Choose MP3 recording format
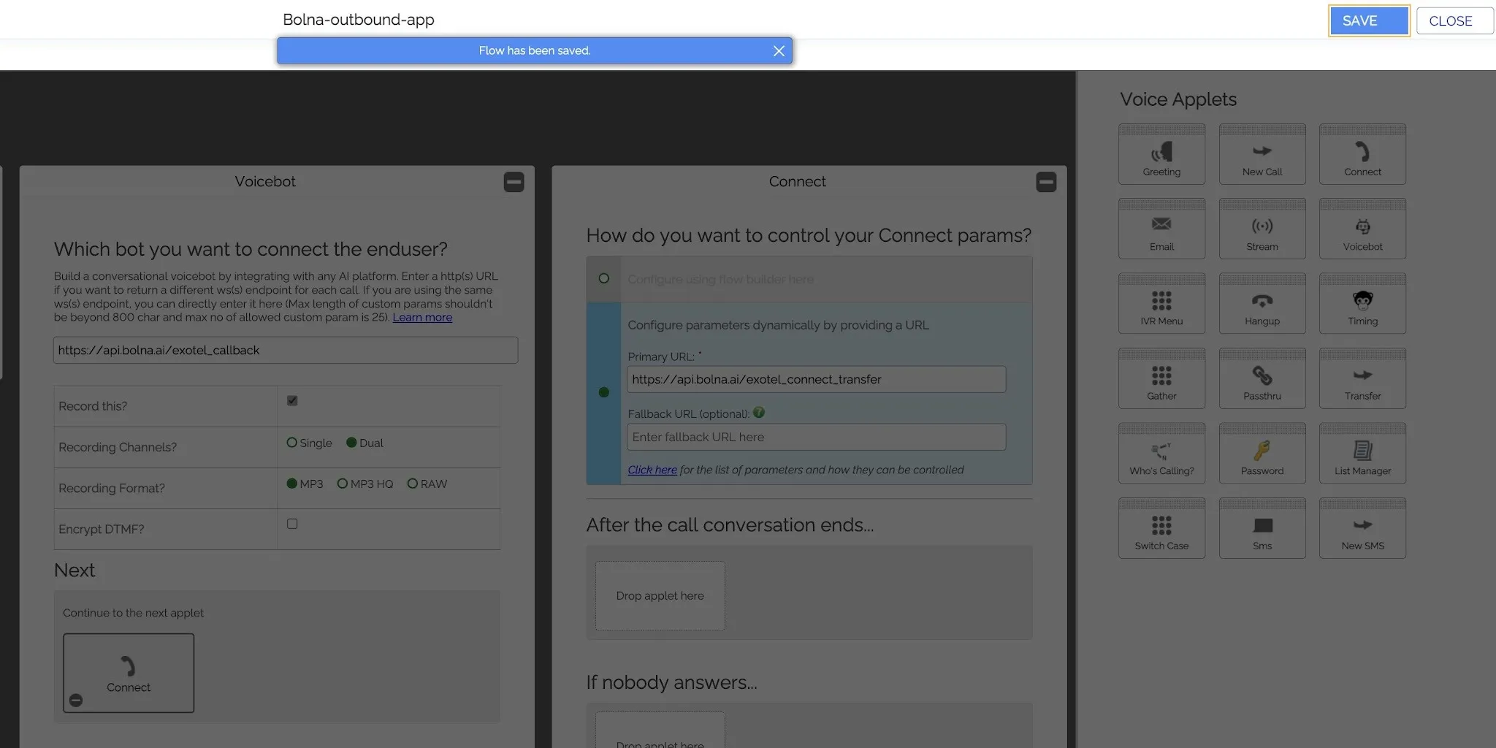Image resolution: width=1496 pixels, height=748 pixels. coord(292,484)
